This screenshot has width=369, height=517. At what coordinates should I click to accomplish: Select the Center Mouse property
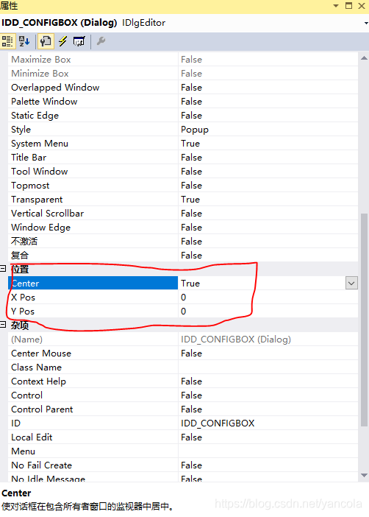point(93,354)
